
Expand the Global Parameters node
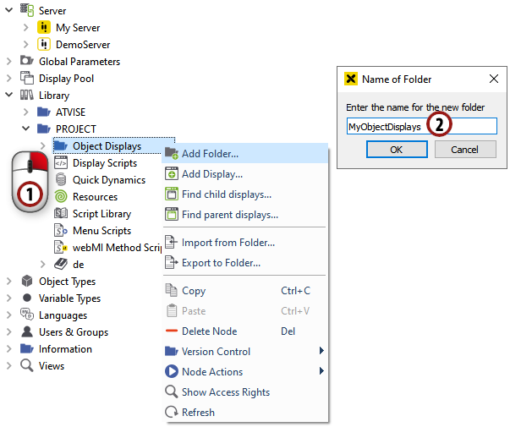coord(9,61)
